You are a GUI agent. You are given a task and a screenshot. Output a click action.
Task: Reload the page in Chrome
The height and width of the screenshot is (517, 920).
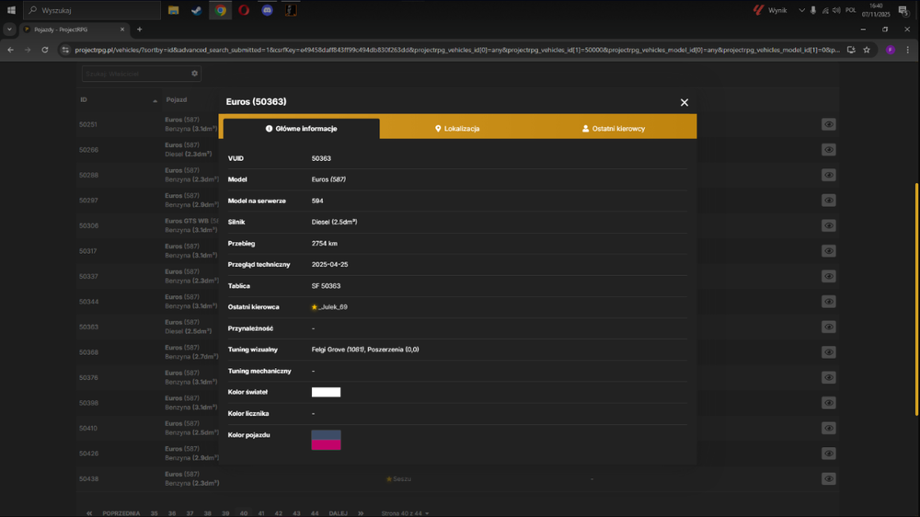tap(44, 50)
